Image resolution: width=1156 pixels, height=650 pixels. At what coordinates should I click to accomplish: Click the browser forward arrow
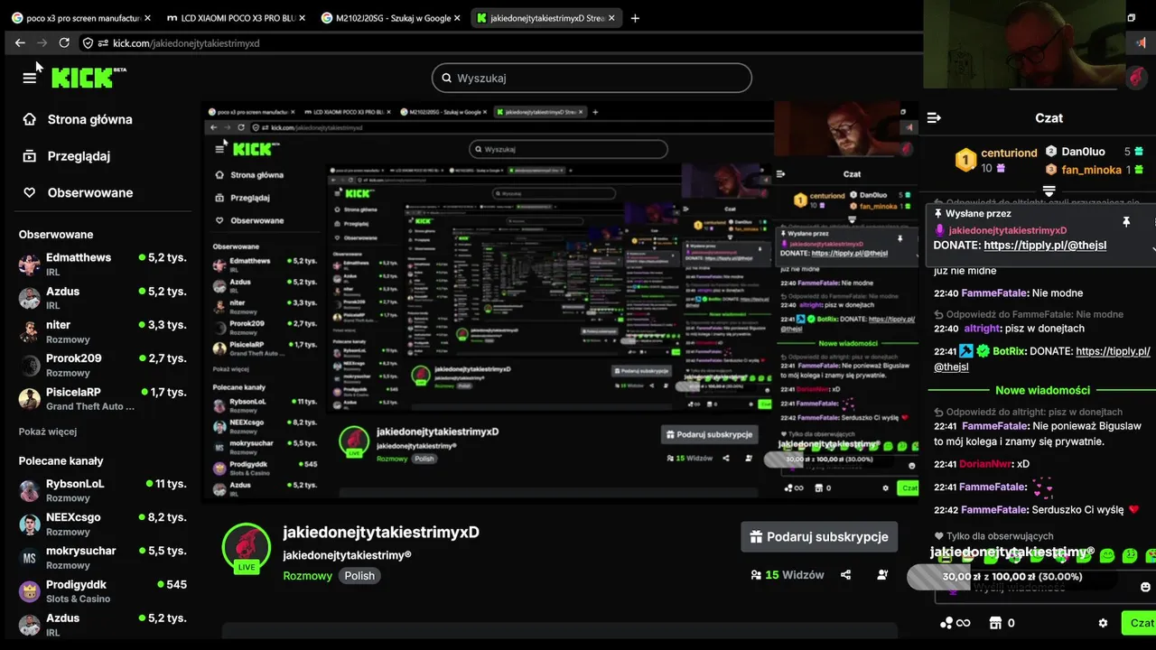pos(42,42)
